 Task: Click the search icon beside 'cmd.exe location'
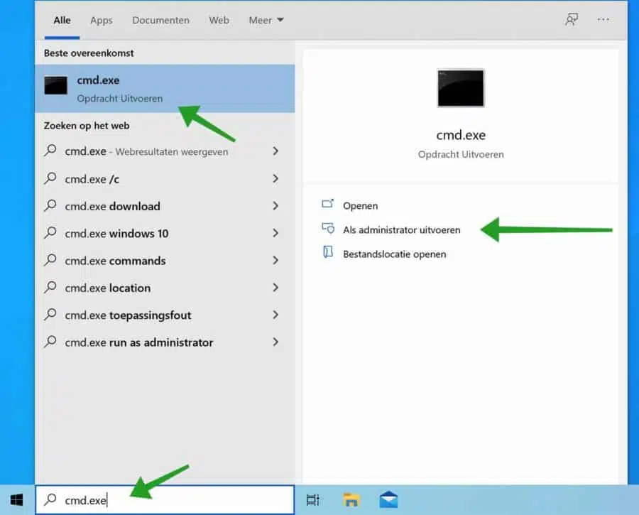point(50,287)
